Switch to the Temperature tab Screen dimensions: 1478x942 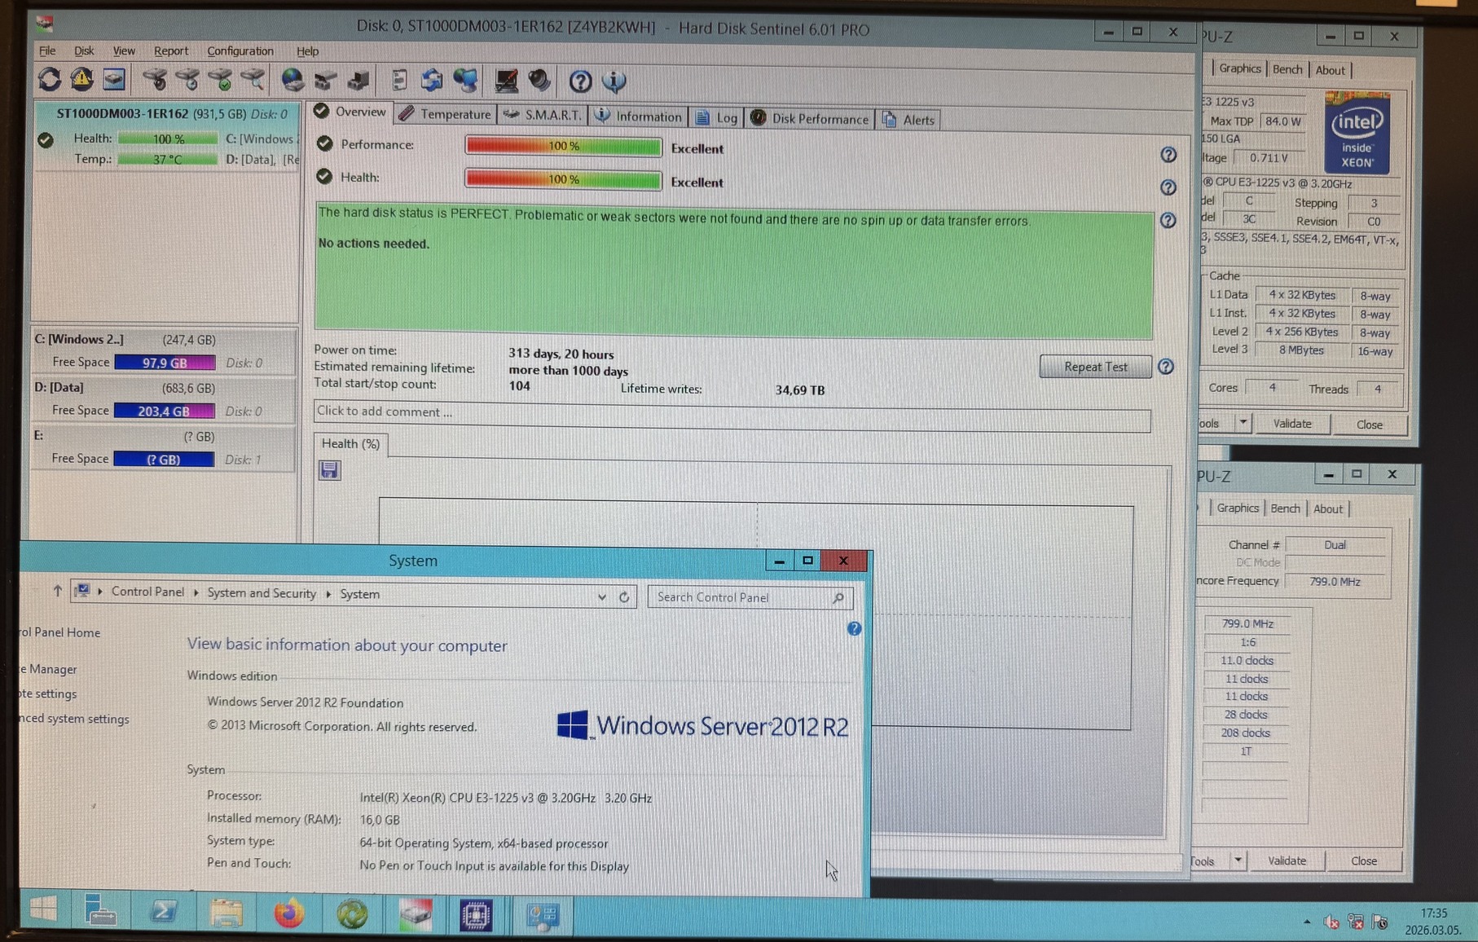(445, 114)
